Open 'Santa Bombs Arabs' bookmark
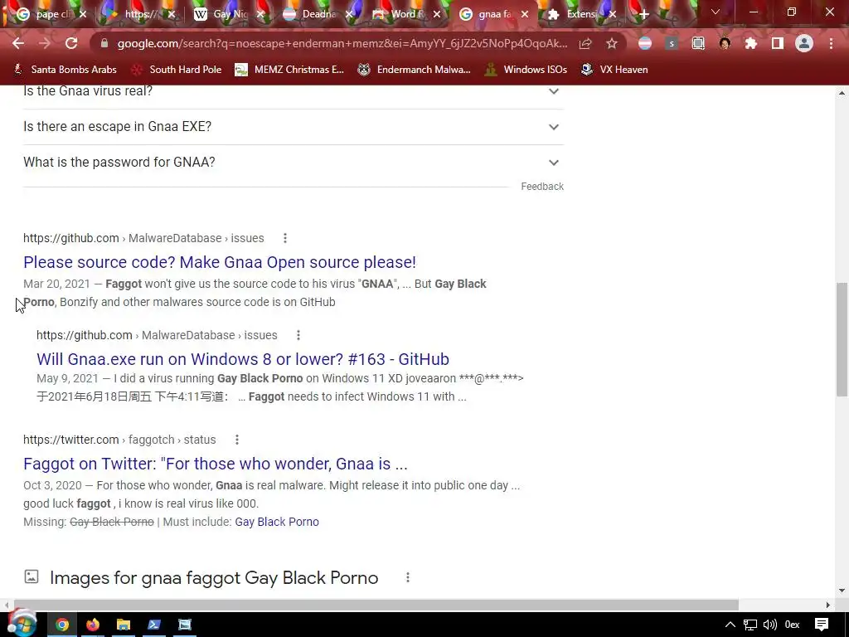This screenshot has height=637, width=849. pyautogui.click(x=65, y=70)
